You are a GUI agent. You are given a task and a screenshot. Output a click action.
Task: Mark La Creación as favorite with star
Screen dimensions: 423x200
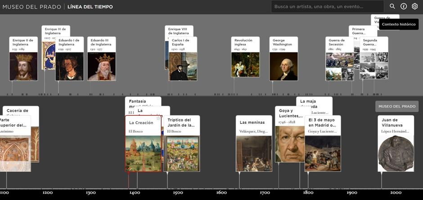(x=158, y=119)
